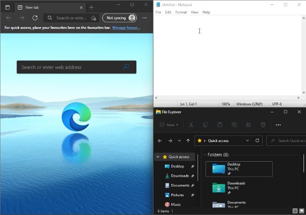
Task: Open Notepad File menu
Action: 158,12
